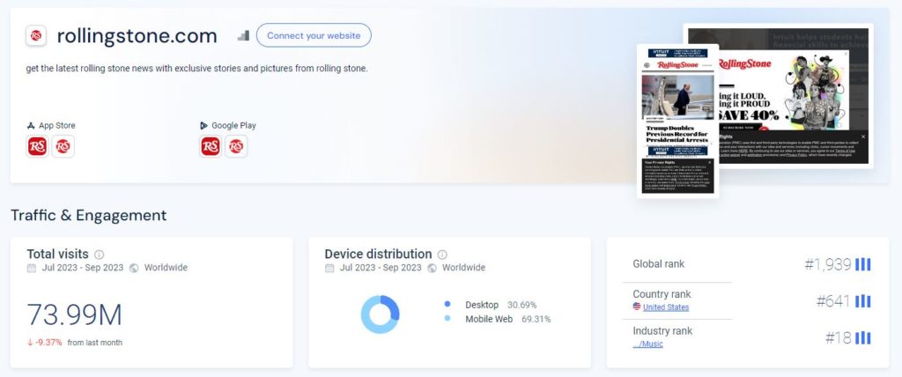Click the Google Play logo icon
Viewport: 902px width, 377px height.
pyautogui.click(x=203, y=125)
